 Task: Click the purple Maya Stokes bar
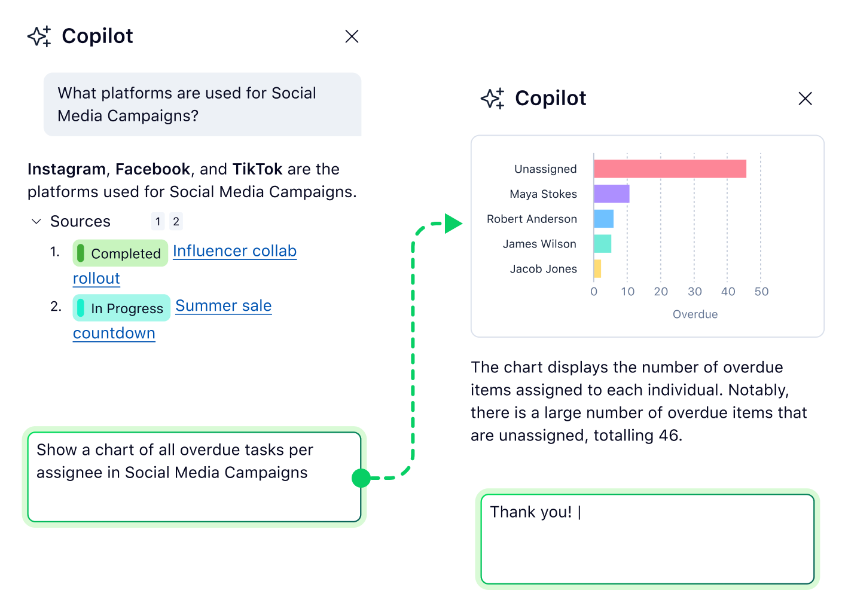point(611,194)
